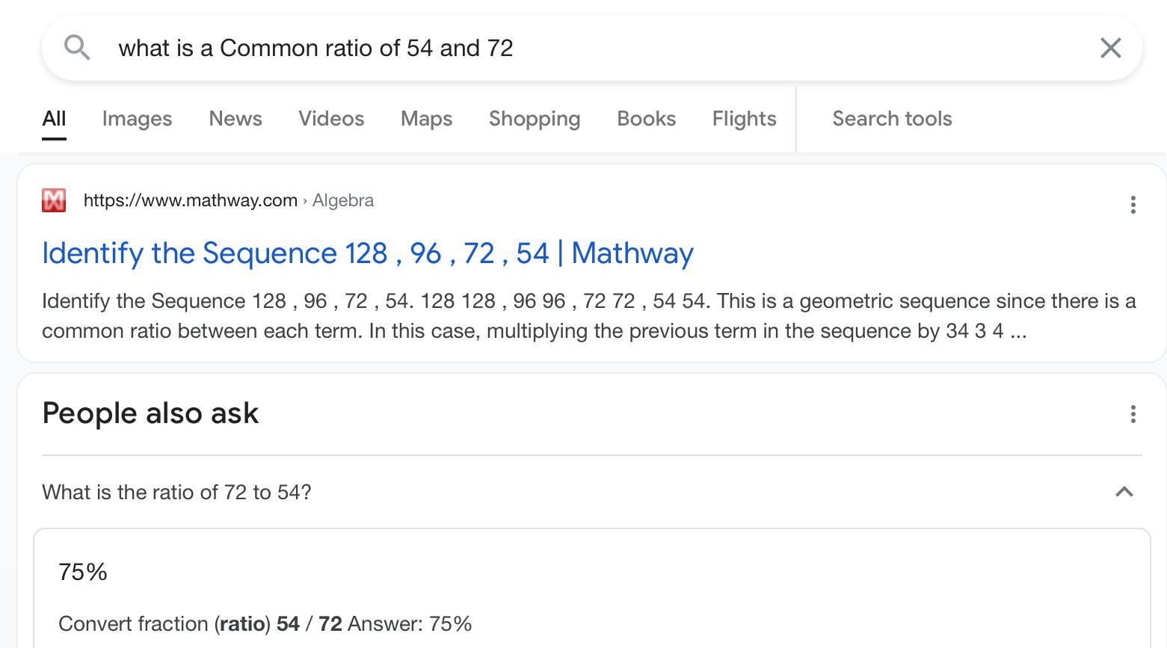Open People also ask three-dot menu
The width and height of the screenshot is (1167, 648).
pos(1133,414)
